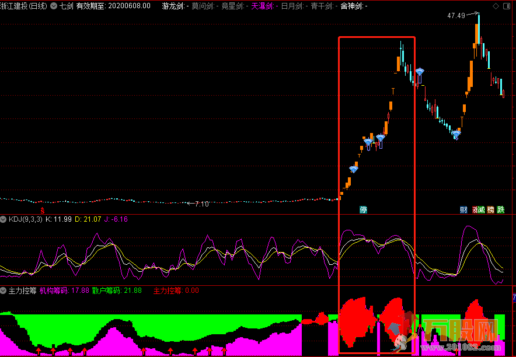Click the red 主力控筹: 0.00 value
The image size is (516, 357).
(176, 290)
